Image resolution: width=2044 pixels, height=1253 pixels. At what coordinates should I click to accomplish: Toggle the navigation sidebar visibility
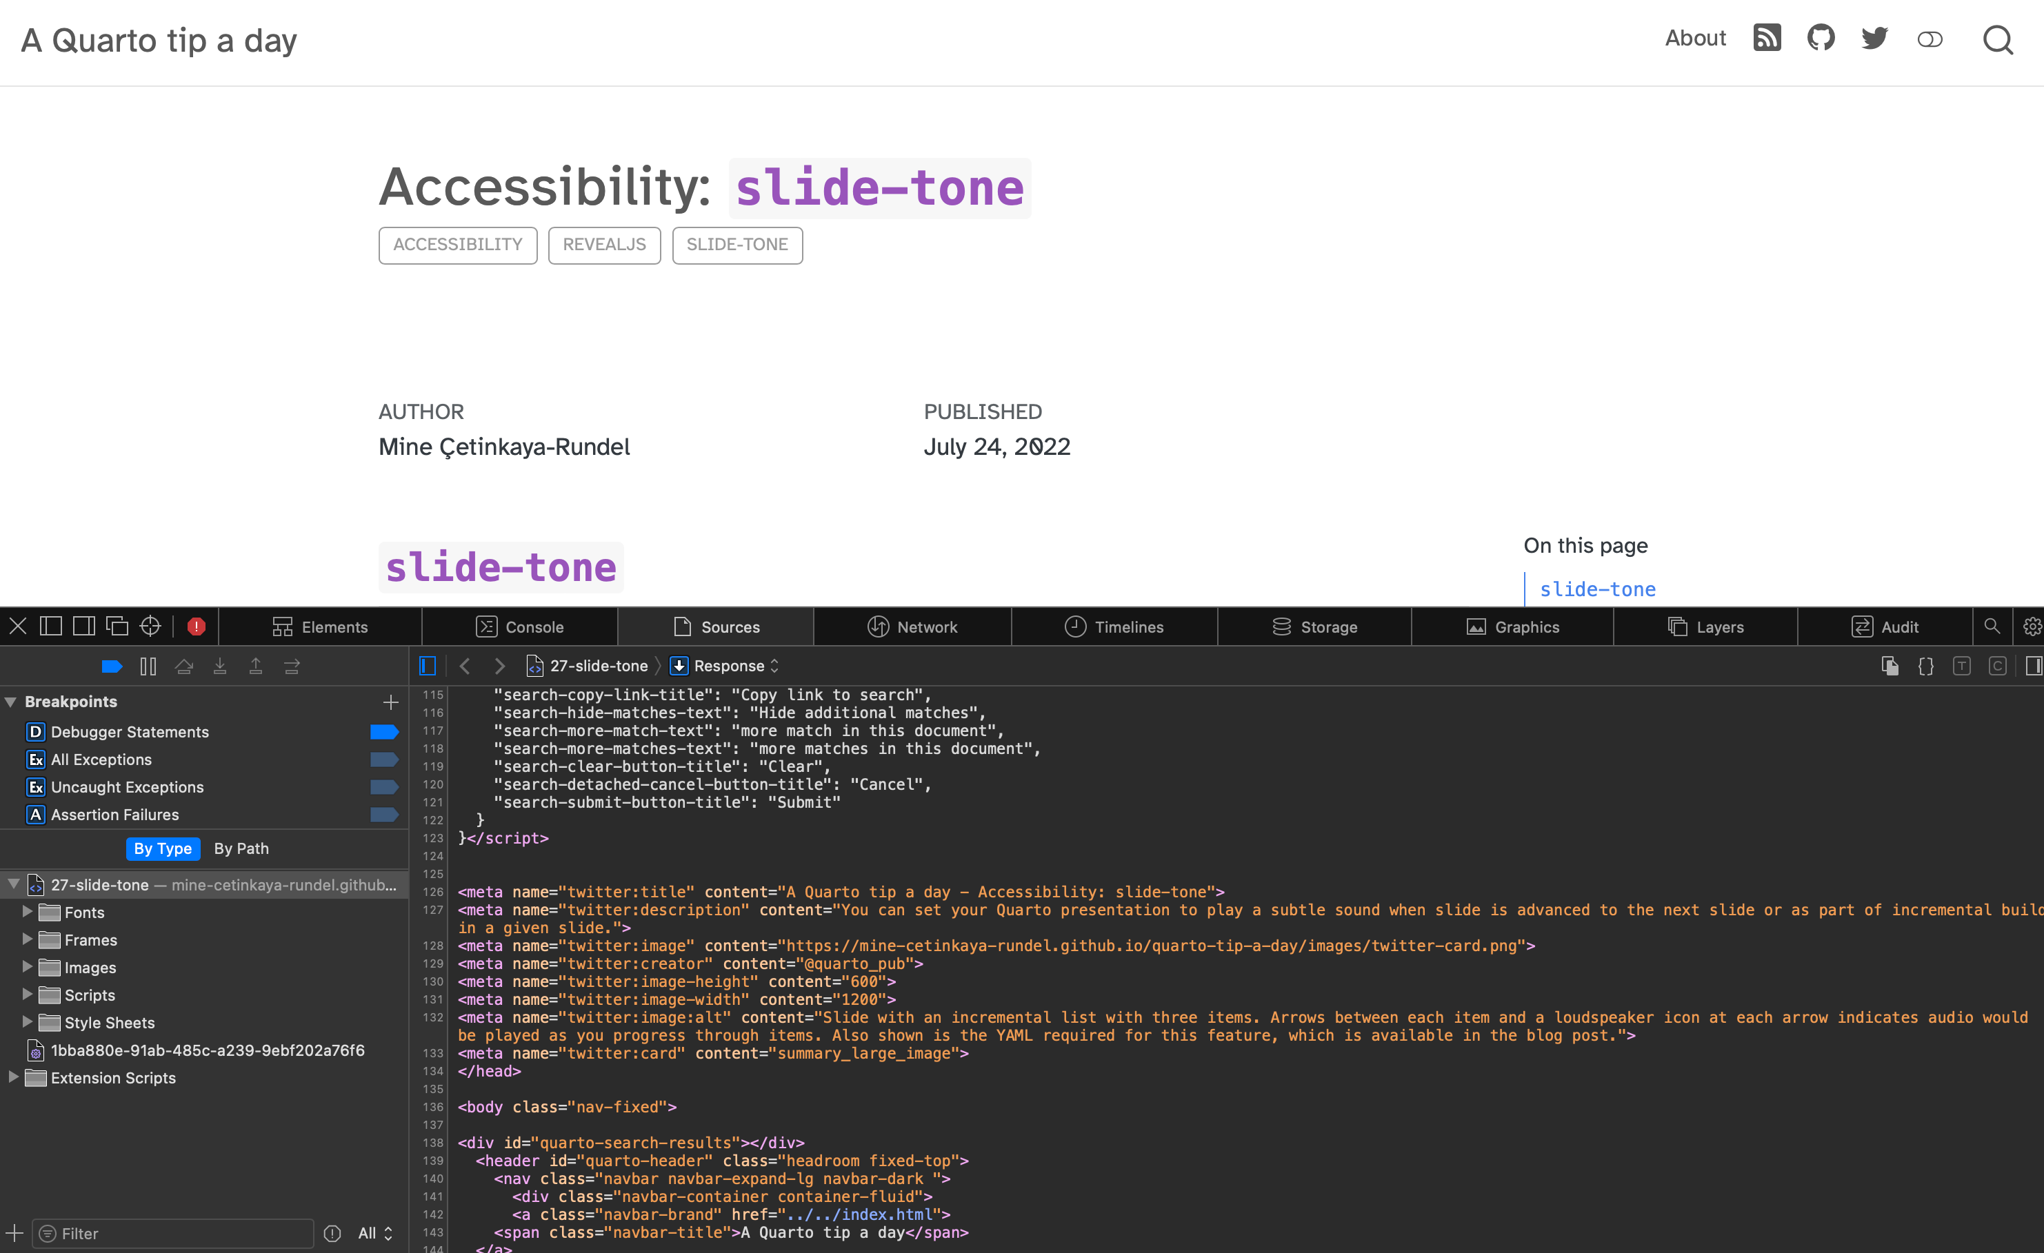click(x=428, y=665)
